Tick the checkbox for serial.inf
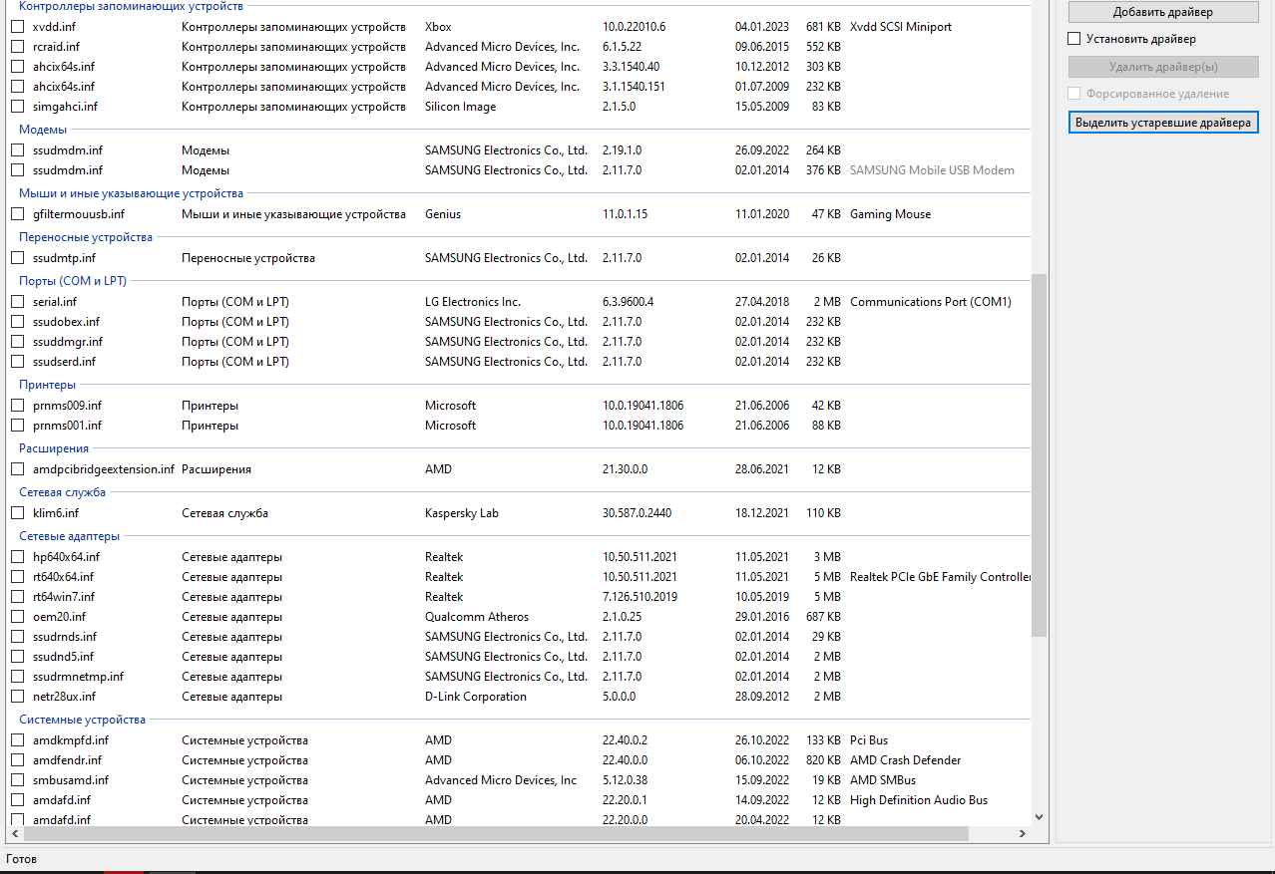1275x874 pixels. click(17, 302)
